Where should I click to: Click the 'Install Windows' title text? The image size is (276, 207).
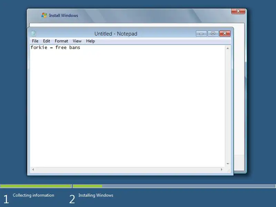63,16
